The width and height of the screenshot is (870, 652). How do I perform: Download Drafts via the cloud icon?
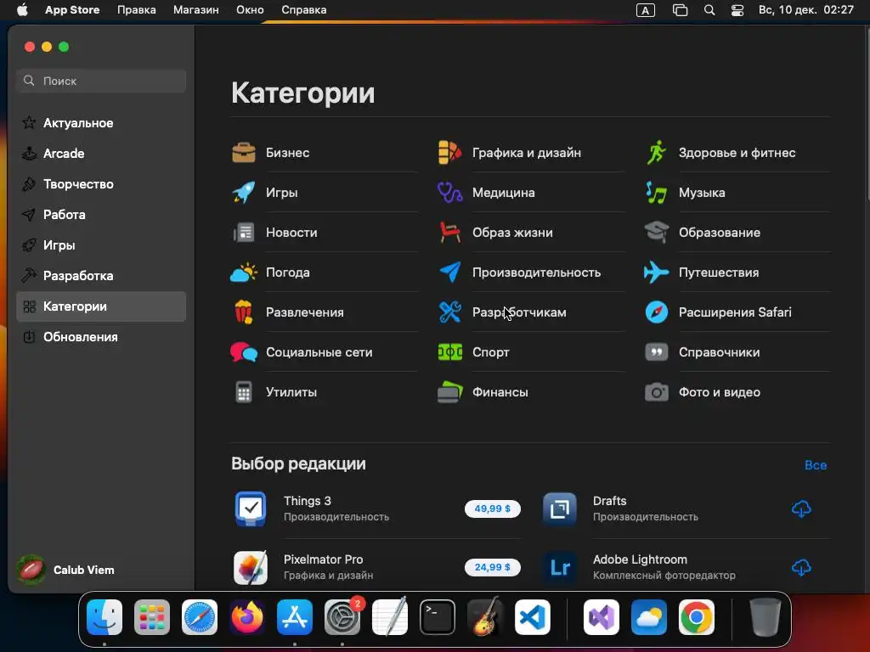[x=801, y=509]
